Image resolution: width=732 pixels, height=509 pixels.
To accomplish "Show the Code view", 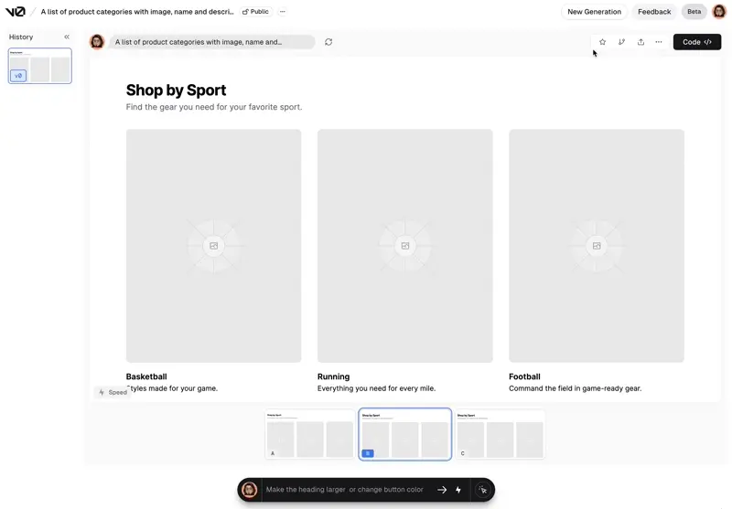I will point(697,42).
